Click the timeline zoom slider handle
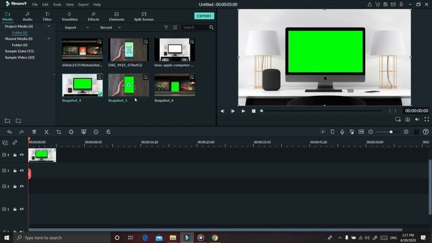This screenshot has width=432, height=243. click(x=391, y=132)
